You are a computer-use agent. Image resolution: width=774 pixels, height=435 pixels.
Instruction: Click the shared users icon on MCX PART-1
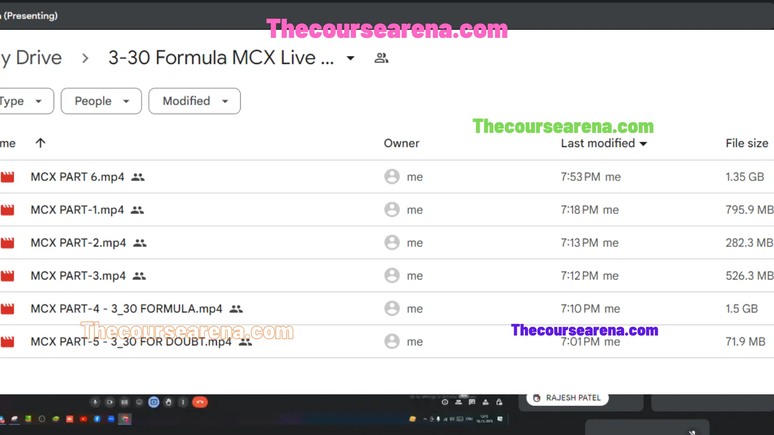tap(137, 210)
